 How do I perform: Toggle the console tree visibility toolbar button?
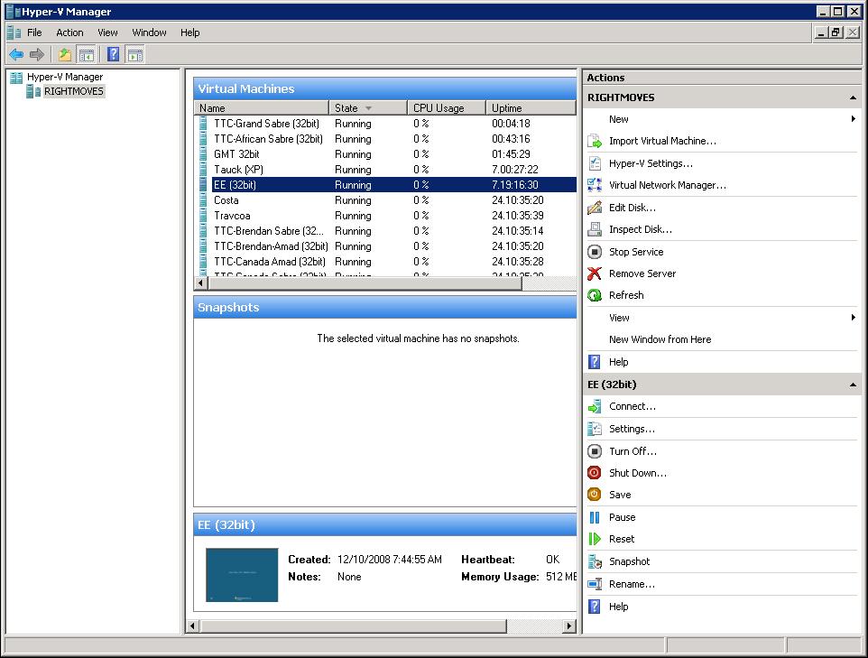coord(86,54)
